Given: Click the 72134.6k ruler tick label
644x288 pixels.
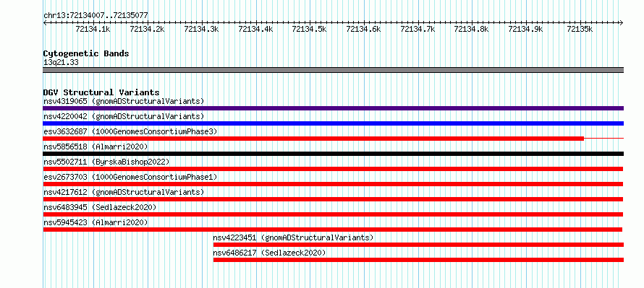Looking at the screenshot, I should [364, 29].
